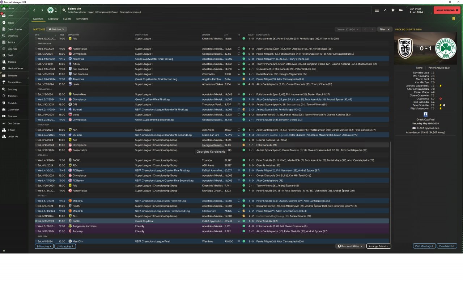Select the Sat 5/25/2024 Antwerp row circle
Image resolution: width=463 pixels, height=283 pixels.
pos(36,231)
